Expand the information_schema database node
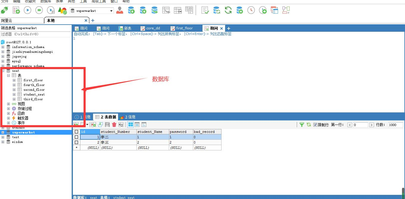Image resolution: width=405 pixels, height=199 pixels. point(3,47)
